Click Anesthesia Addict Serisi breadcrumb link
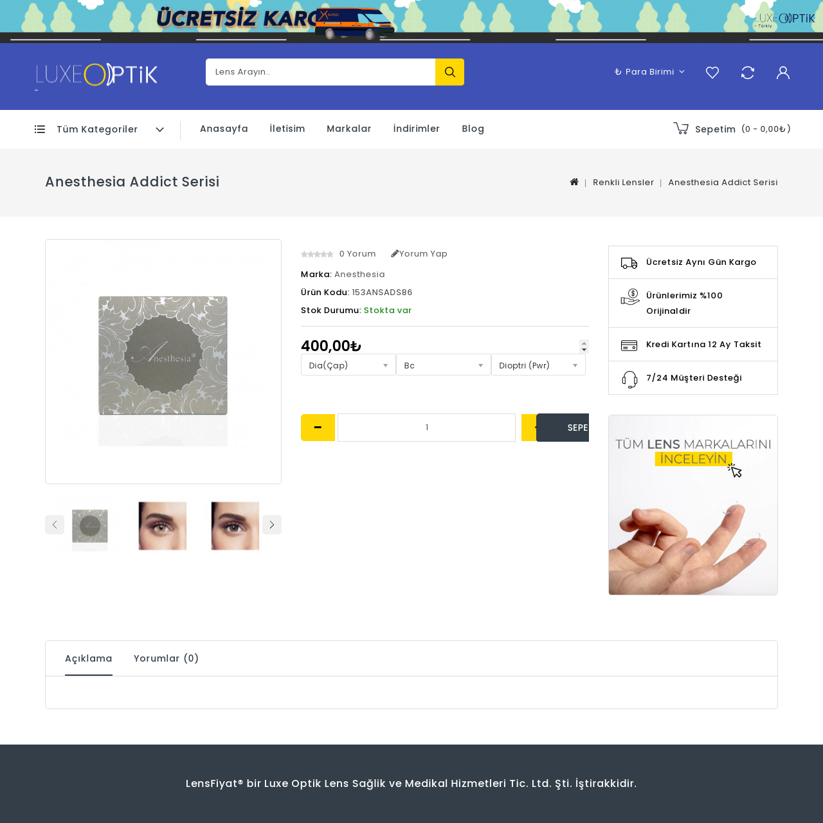 [723, 183]
